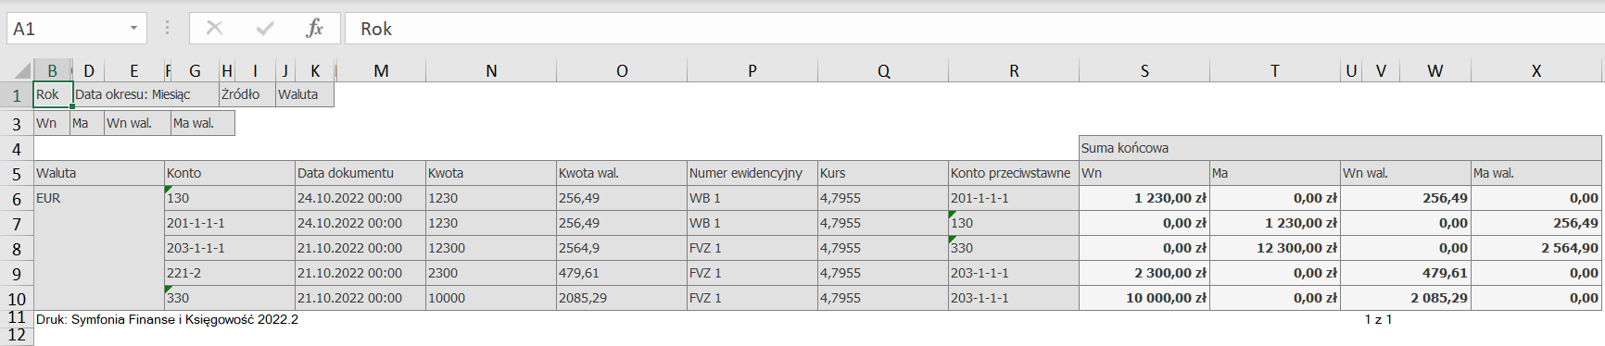Click the Ma value field in row 3

tap(87, 123)
